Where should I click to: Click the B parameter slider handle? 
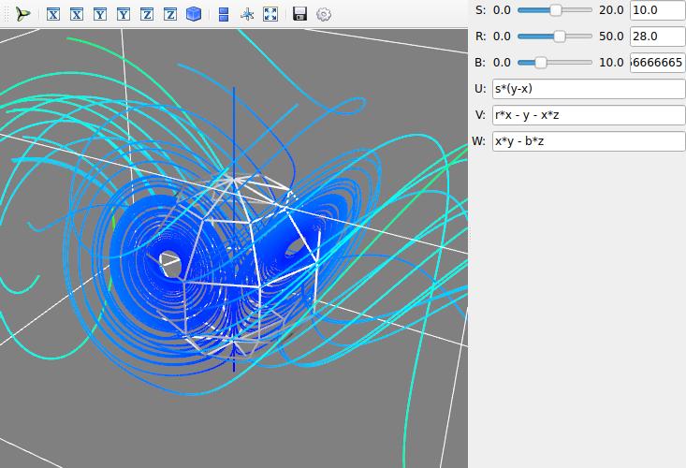(541, 63)
